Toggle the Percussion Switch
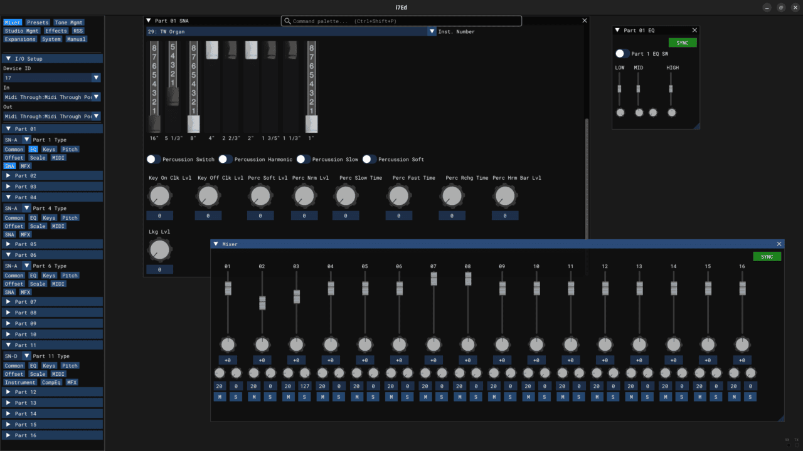803x451 pixels. coord(154,159)
